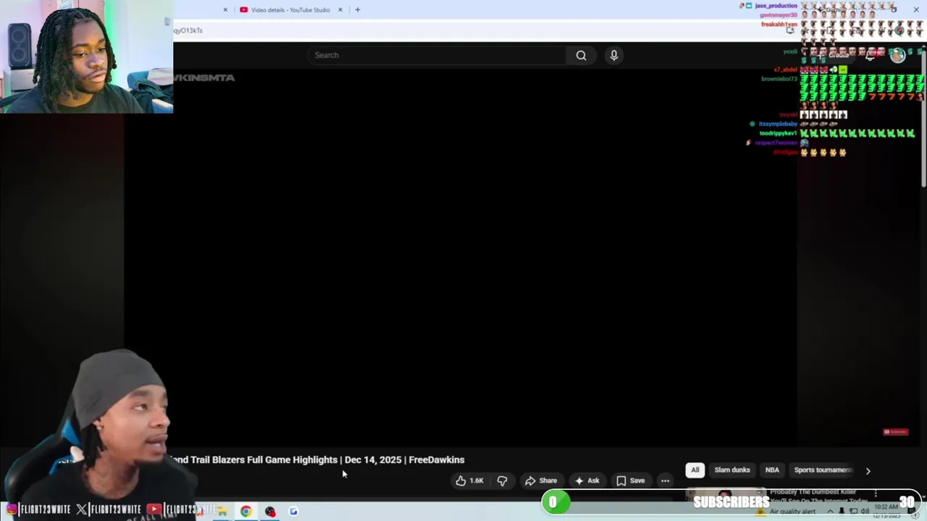Image resolution: width=927 pixels, height=521 pixels.
Task: Close the first browser tab
Action: tap(225, 9)
